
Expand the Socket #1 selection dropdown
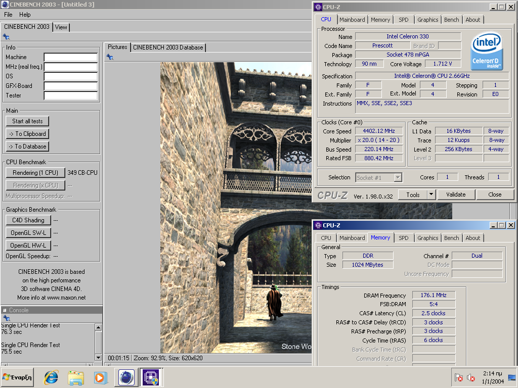398,177
